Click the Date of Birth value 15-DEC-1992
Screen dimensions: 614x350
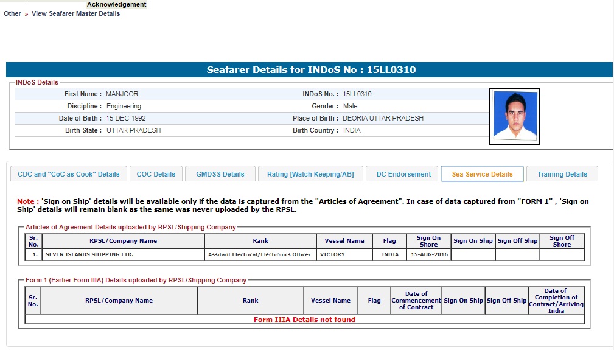point(126,119)
